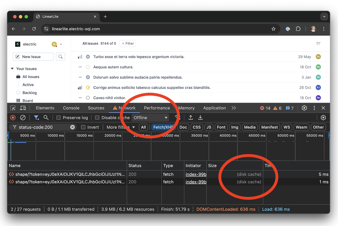Search issues using the magnifier button

pos(61,57)
